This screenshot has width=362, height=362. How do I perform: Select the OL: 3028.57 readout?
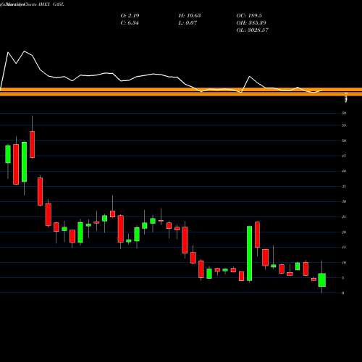coord(253,30)
